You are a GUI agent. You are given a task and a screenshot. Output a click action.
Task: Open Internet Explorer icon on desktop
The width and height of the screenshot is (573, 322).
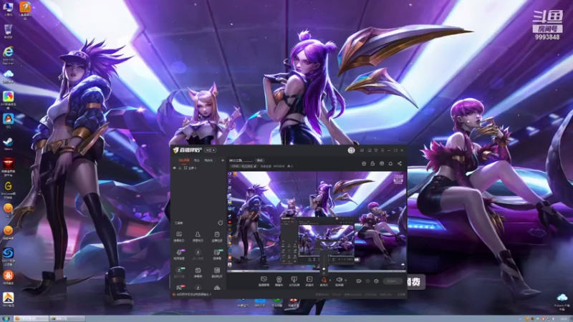pos(8,55)
